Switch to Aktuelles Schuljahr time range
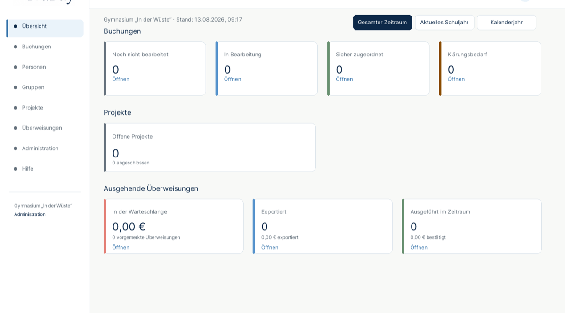Viewport: 565px width, 313px height. (444, 23)
